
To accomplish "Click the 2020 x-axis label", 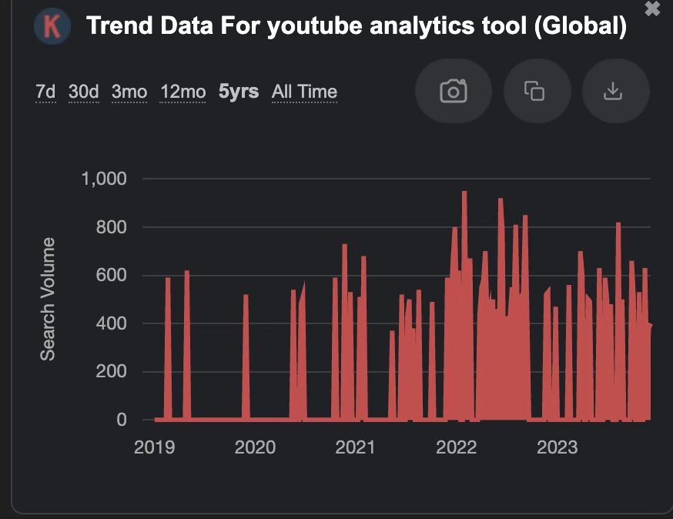I will click(255, 447).
